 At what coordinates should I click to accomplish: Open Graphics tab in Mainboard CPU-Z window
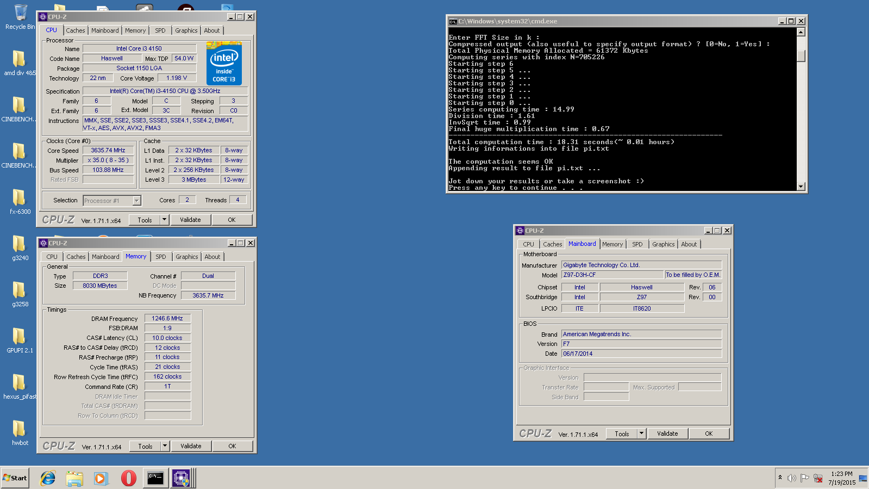coord(664,244)
